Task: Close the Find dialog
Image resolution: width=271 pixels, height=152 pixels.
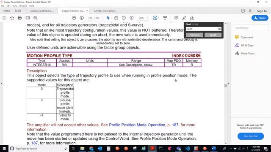Action: tap(220, 24)
